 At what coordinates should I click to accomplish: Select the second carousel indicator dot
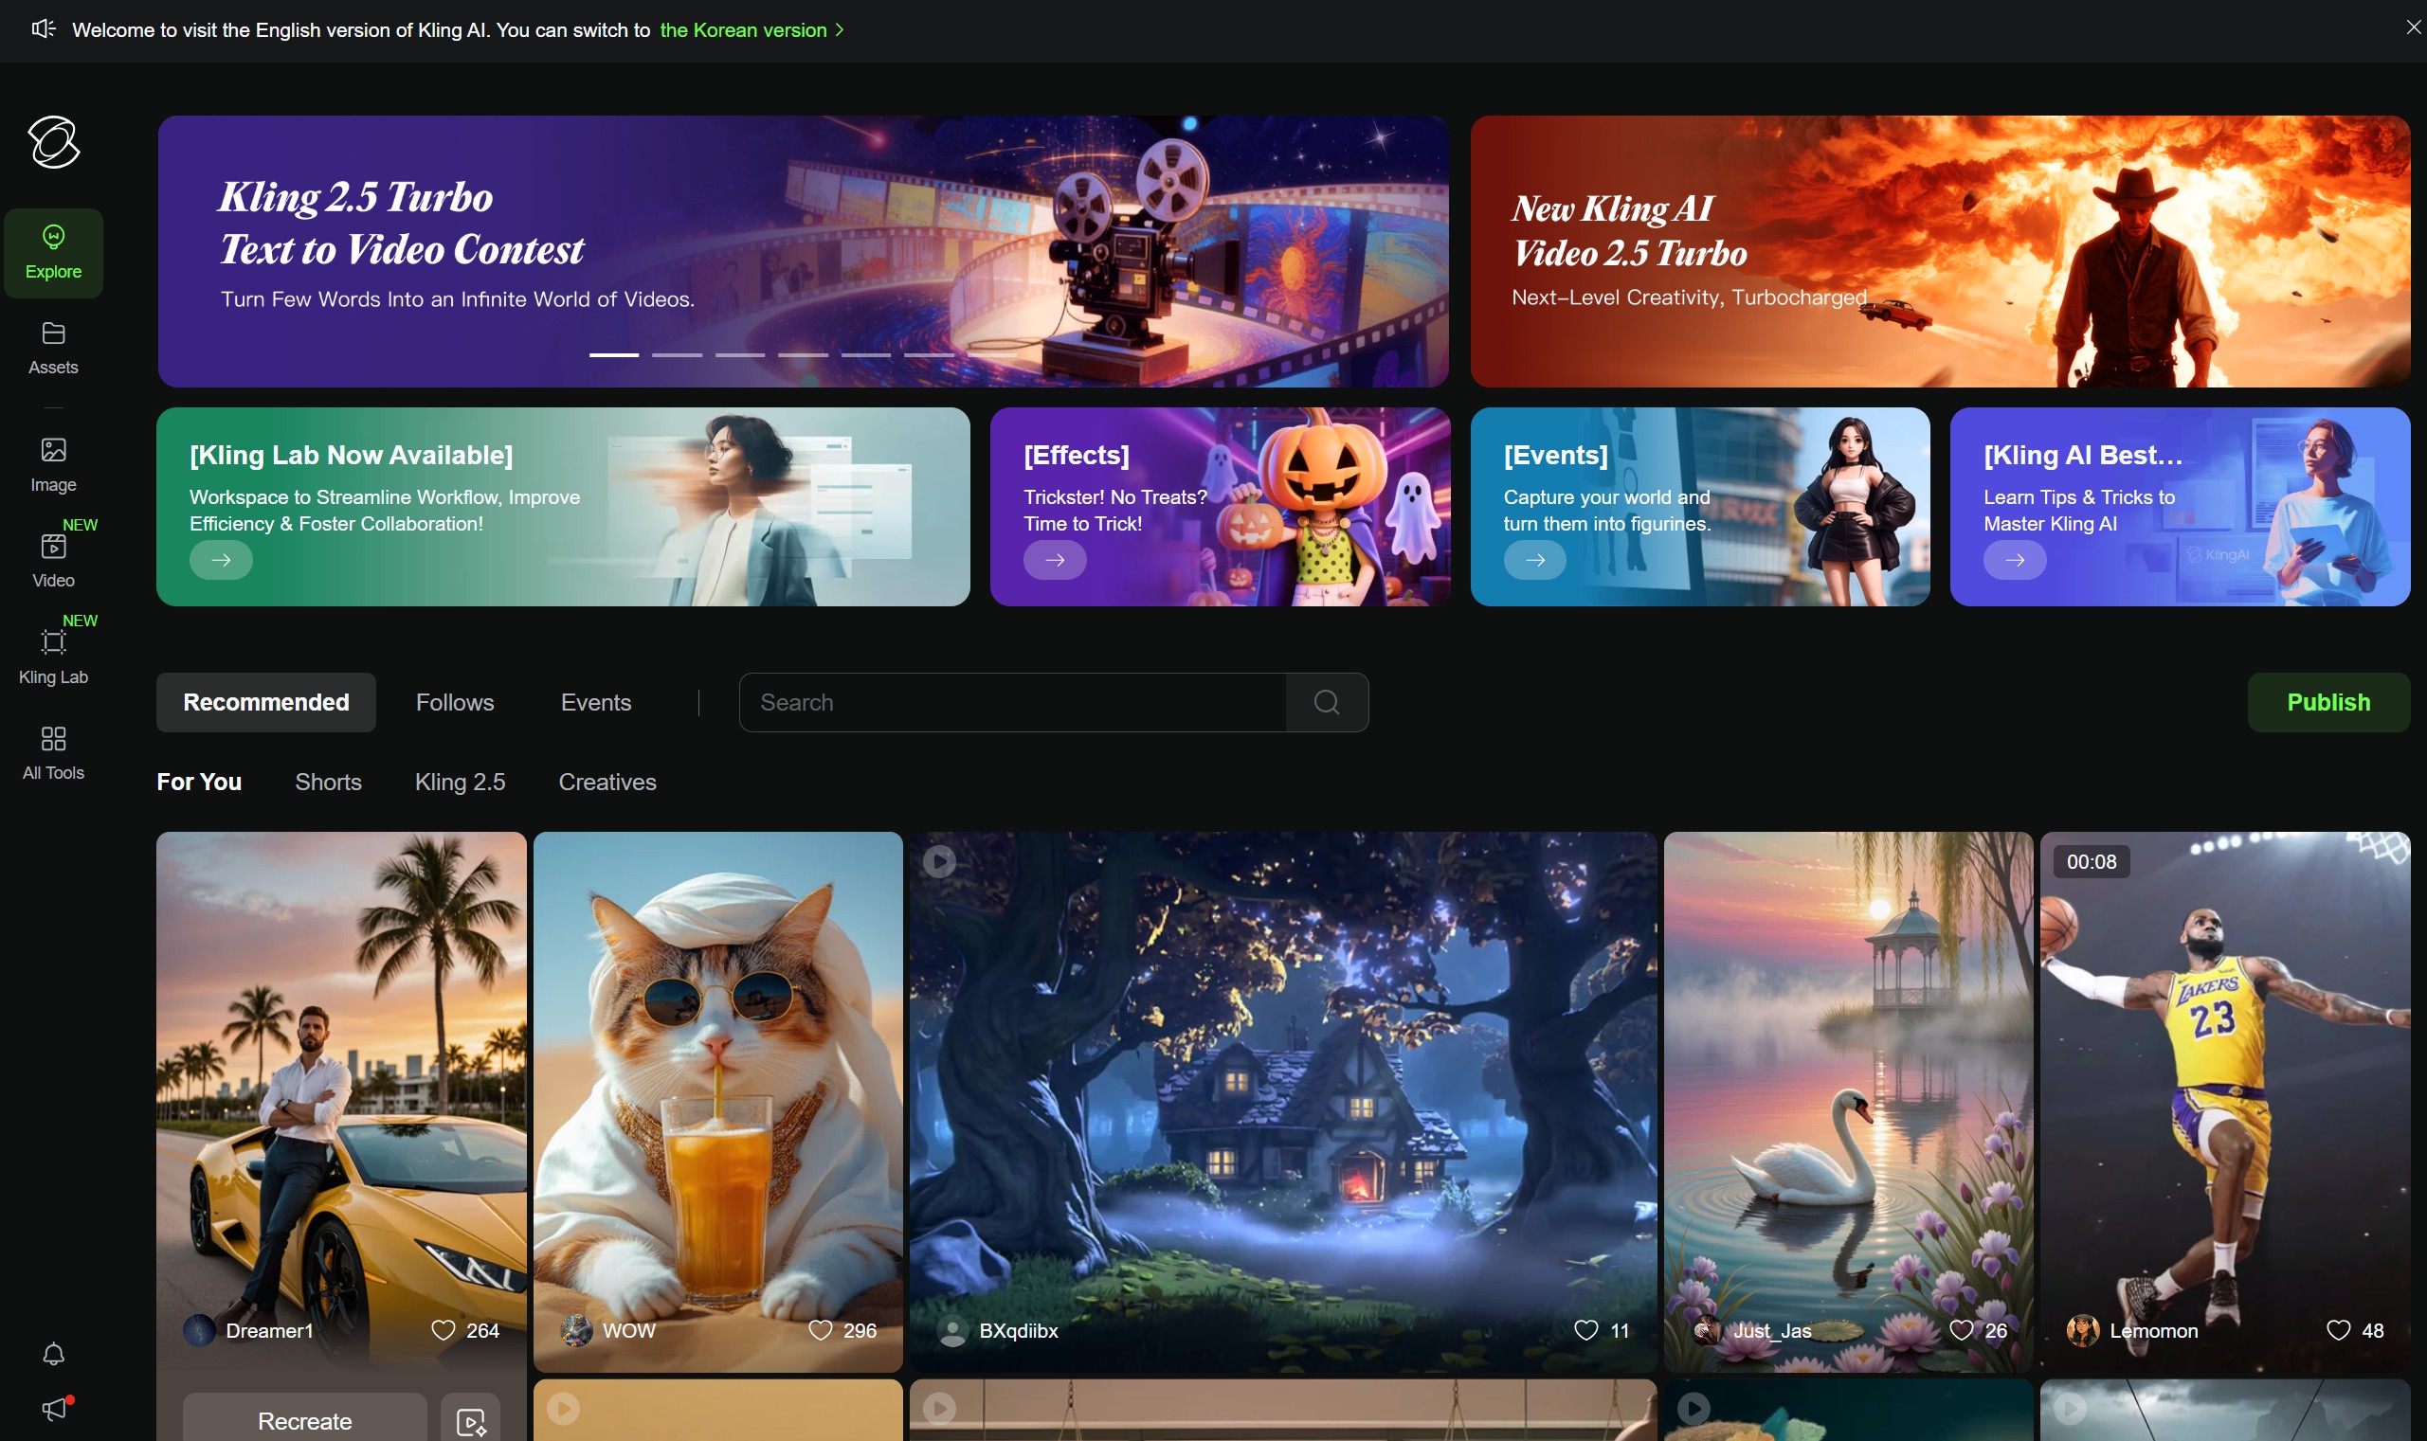click(x=678, y=355)
